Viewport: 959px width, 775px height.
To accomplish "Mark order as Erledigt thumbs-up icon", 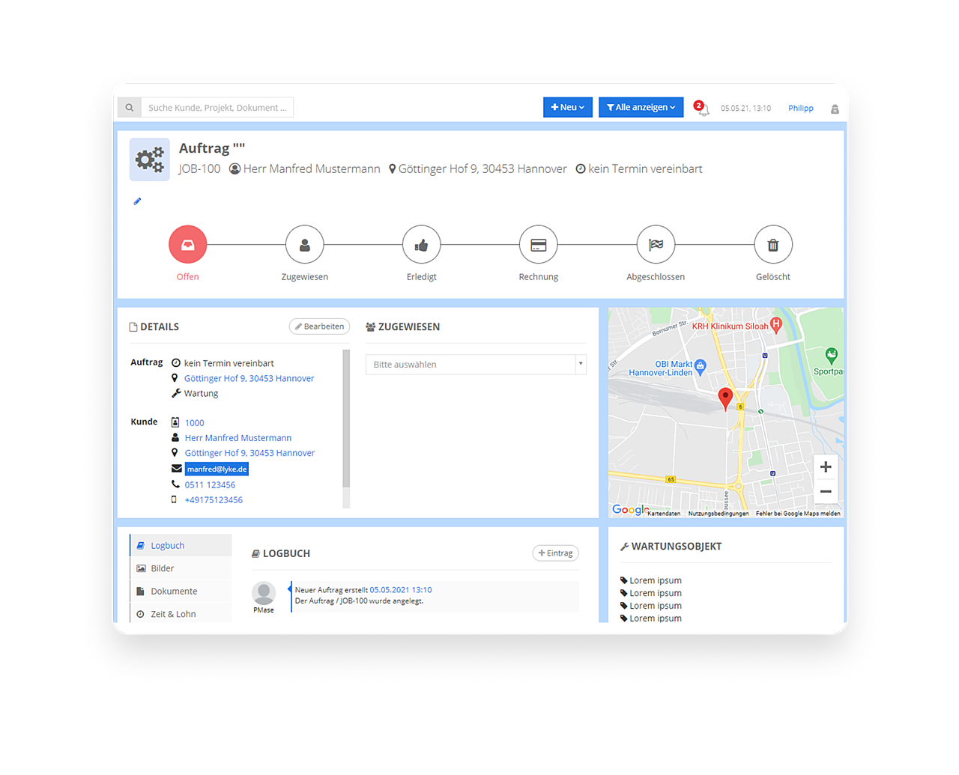I will (421, 245).
